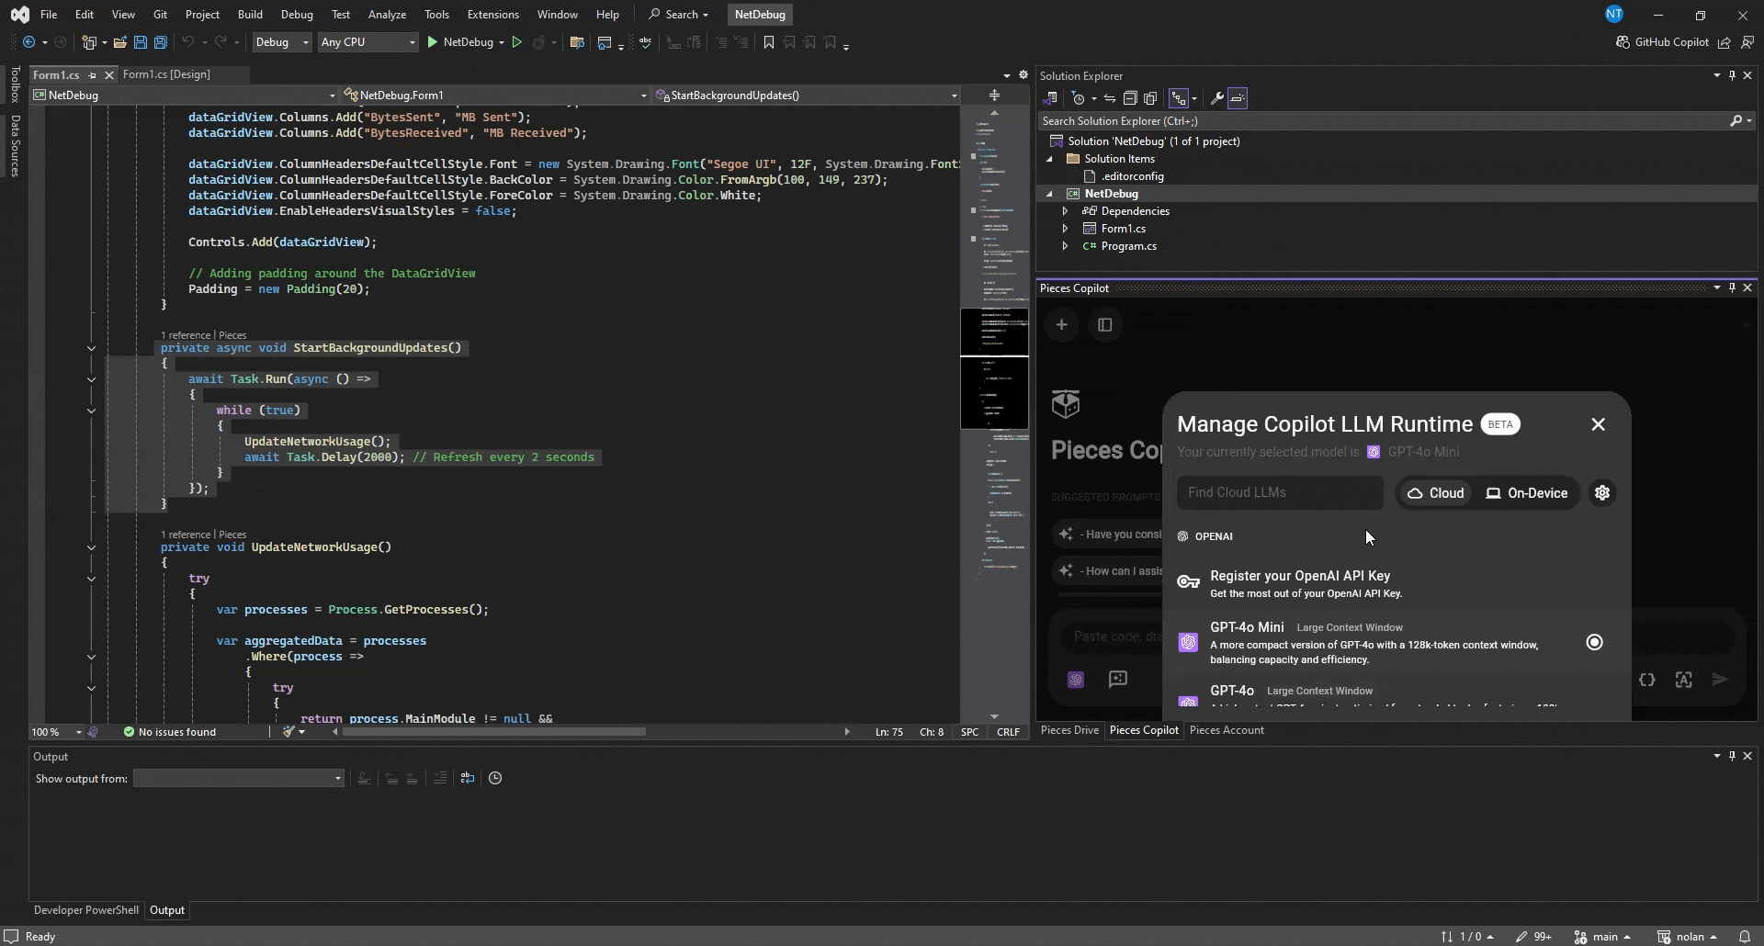This screenshot has height=946, width=1764.
Task: Click GitHub Copilot in the title bar
Action: pyautogui.click(x=1662, y=42)
